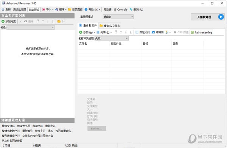
Task: Move method down in methods toolbar
Action: [x=48, y=22]
